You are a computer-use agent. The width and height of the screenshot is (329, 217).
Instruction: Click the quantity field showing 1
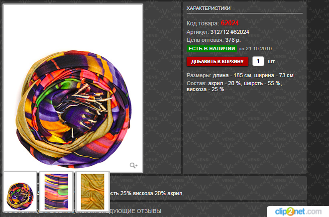258,61
